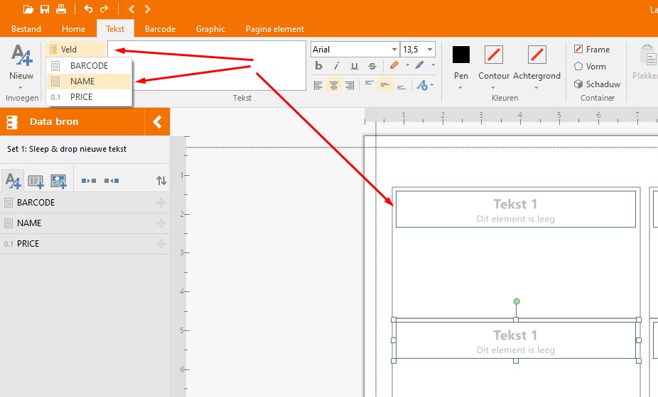Click the black Pen color swatch

pos(461,55)
